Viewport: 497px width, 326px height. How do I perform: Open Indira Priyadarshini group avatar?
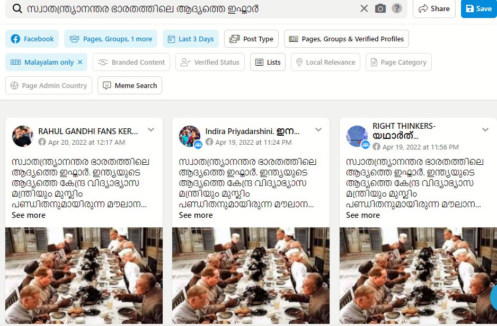point(190,136)
